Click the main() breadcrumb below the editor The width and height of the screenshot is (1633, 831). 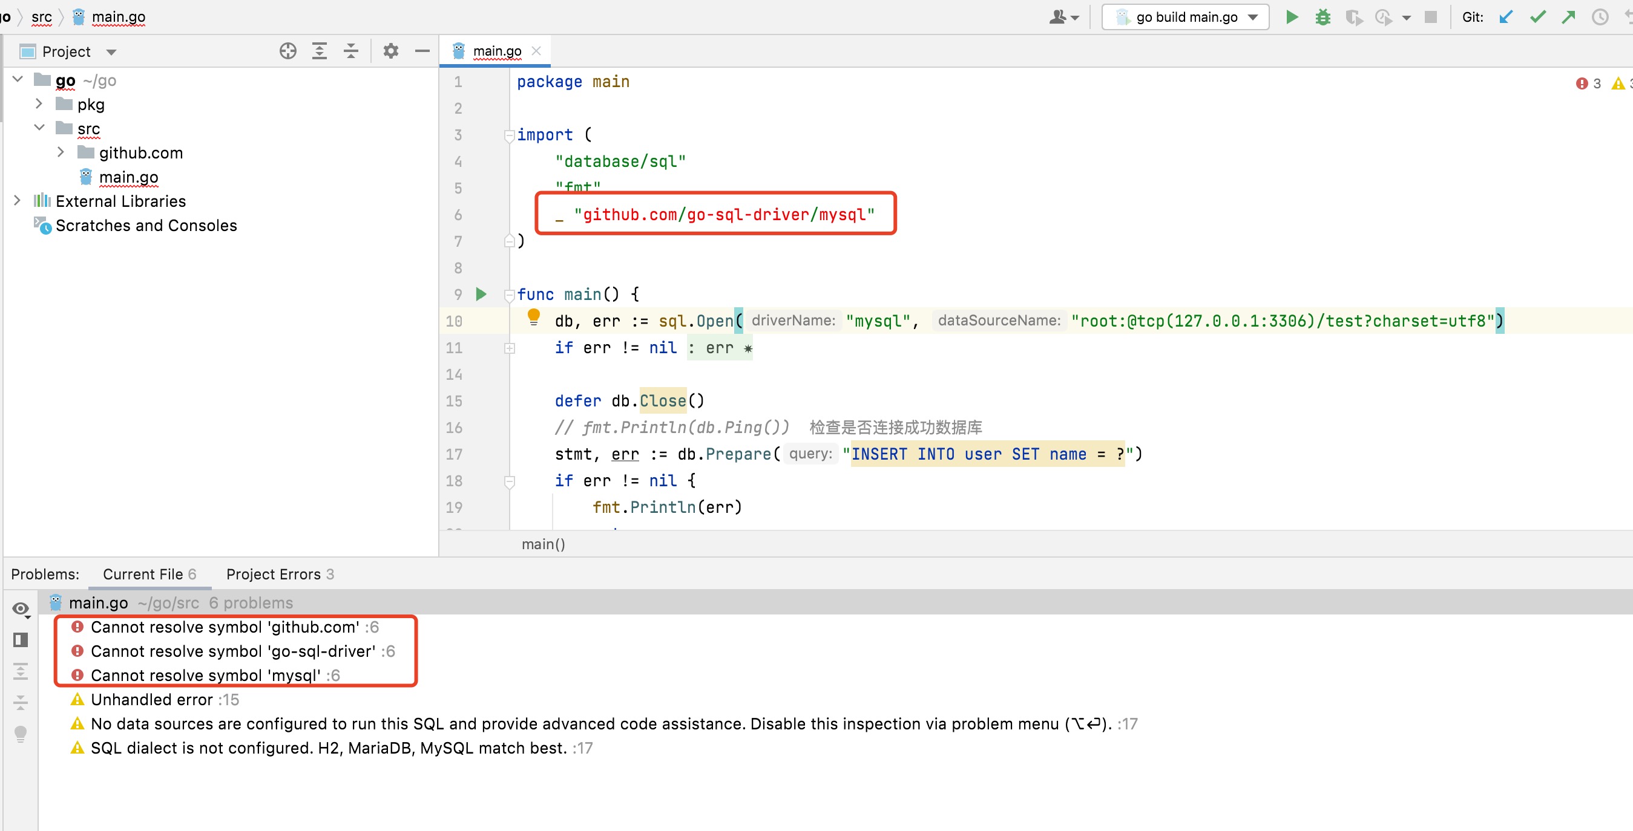click(544, 544)
